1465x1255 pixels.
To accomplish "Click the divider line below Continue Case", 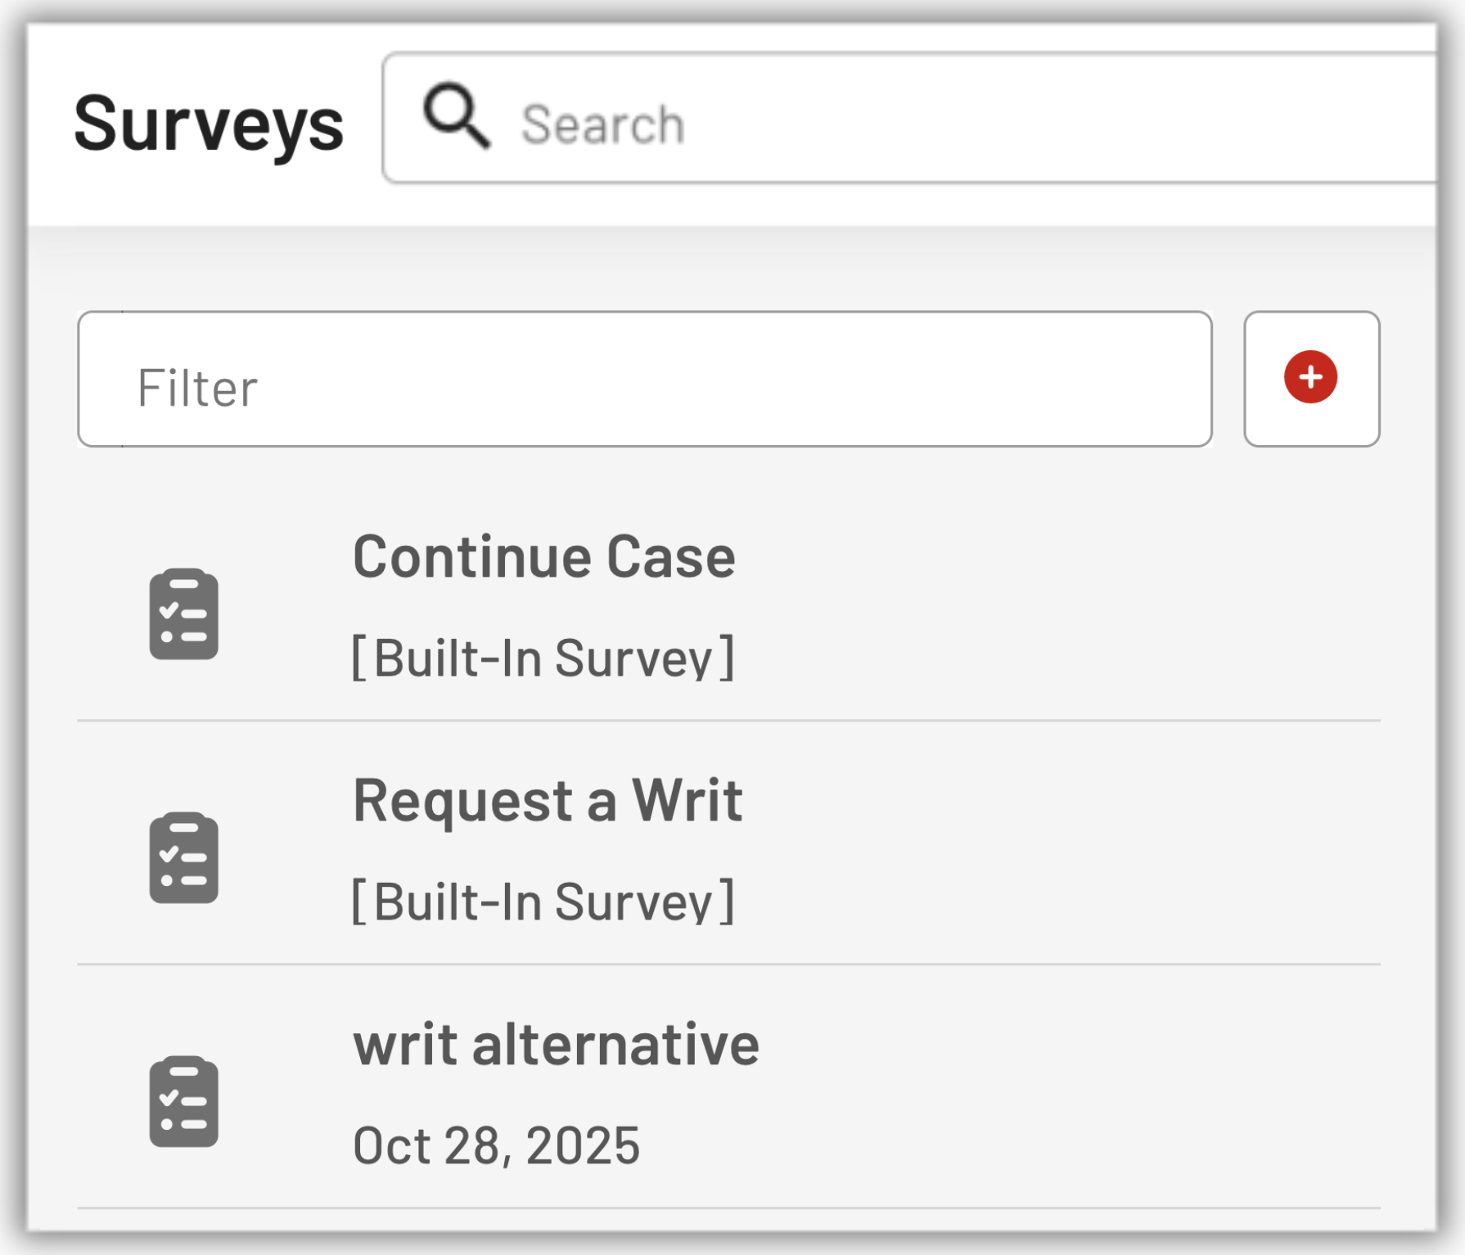I will tap(728, 721).
